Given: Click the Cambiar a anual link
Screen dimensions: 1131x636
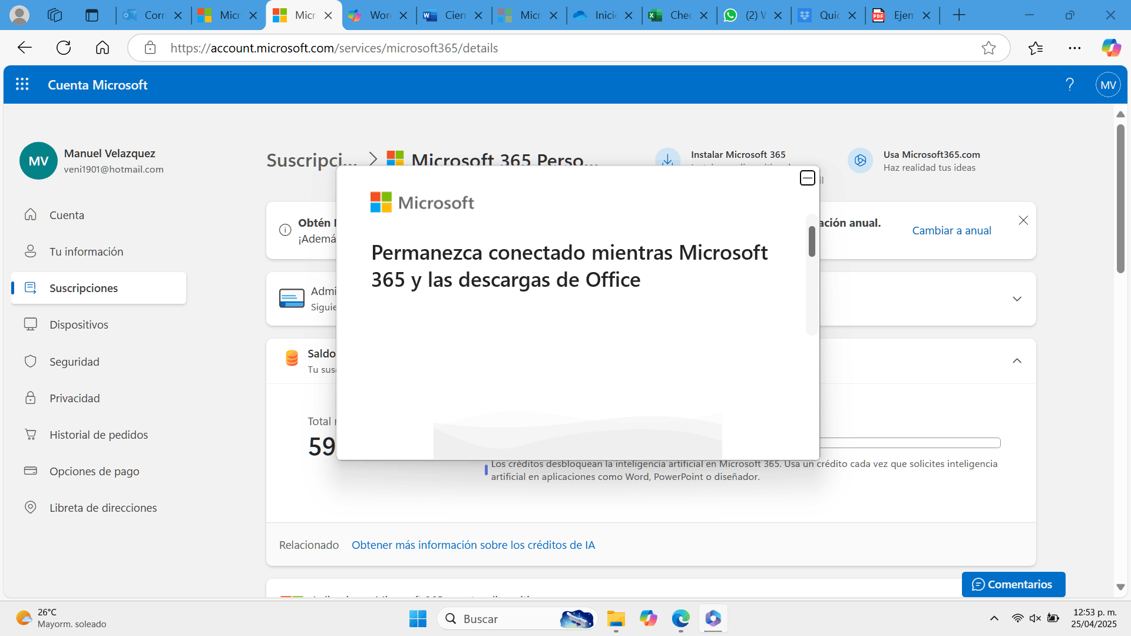Looking at the screenshot, I should (951, 231).
